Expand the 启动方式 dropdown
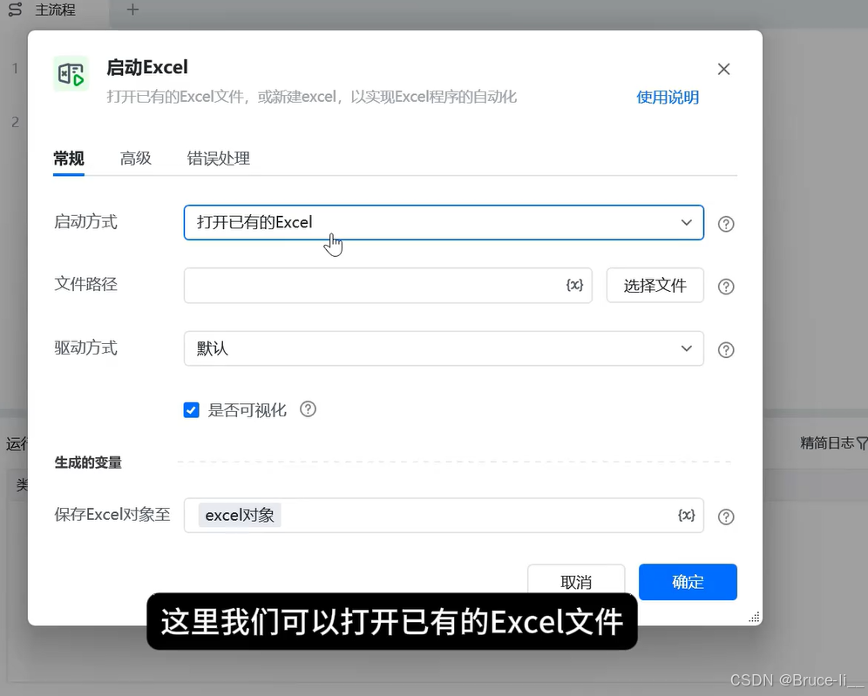Viewport: 868px width, 696px height. pos(444,222)
